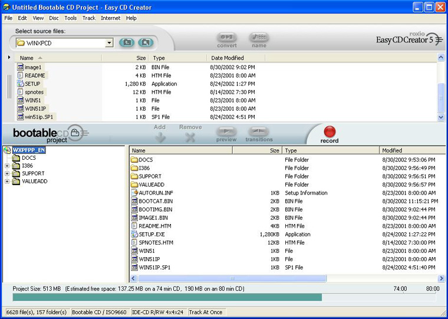Click the WIN51IP file icon in source list

coord(20,108)
